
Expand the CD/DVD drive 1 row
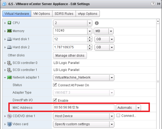(5, 116)
